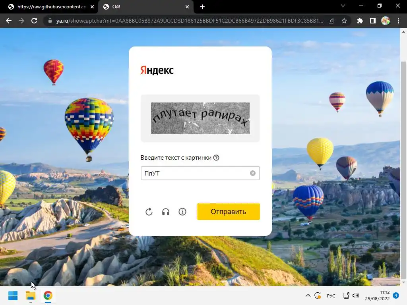407x305 pixels.
Task: Click scrollbar up arrow
Action: click(403, 32)
